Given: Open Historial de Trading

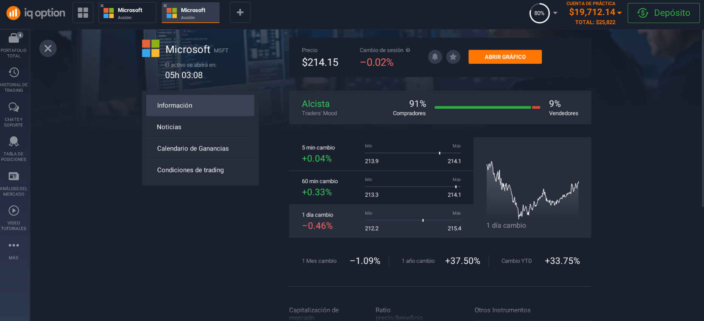Looking at the screenshot, I should [14, 80].
